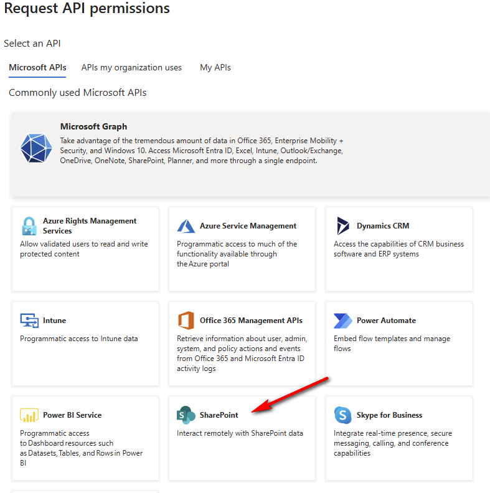Click 'Programmatic access to Dashboard resources' description
Image resolution: width=490 pixels, height=493 pixels.
(81, 448)
